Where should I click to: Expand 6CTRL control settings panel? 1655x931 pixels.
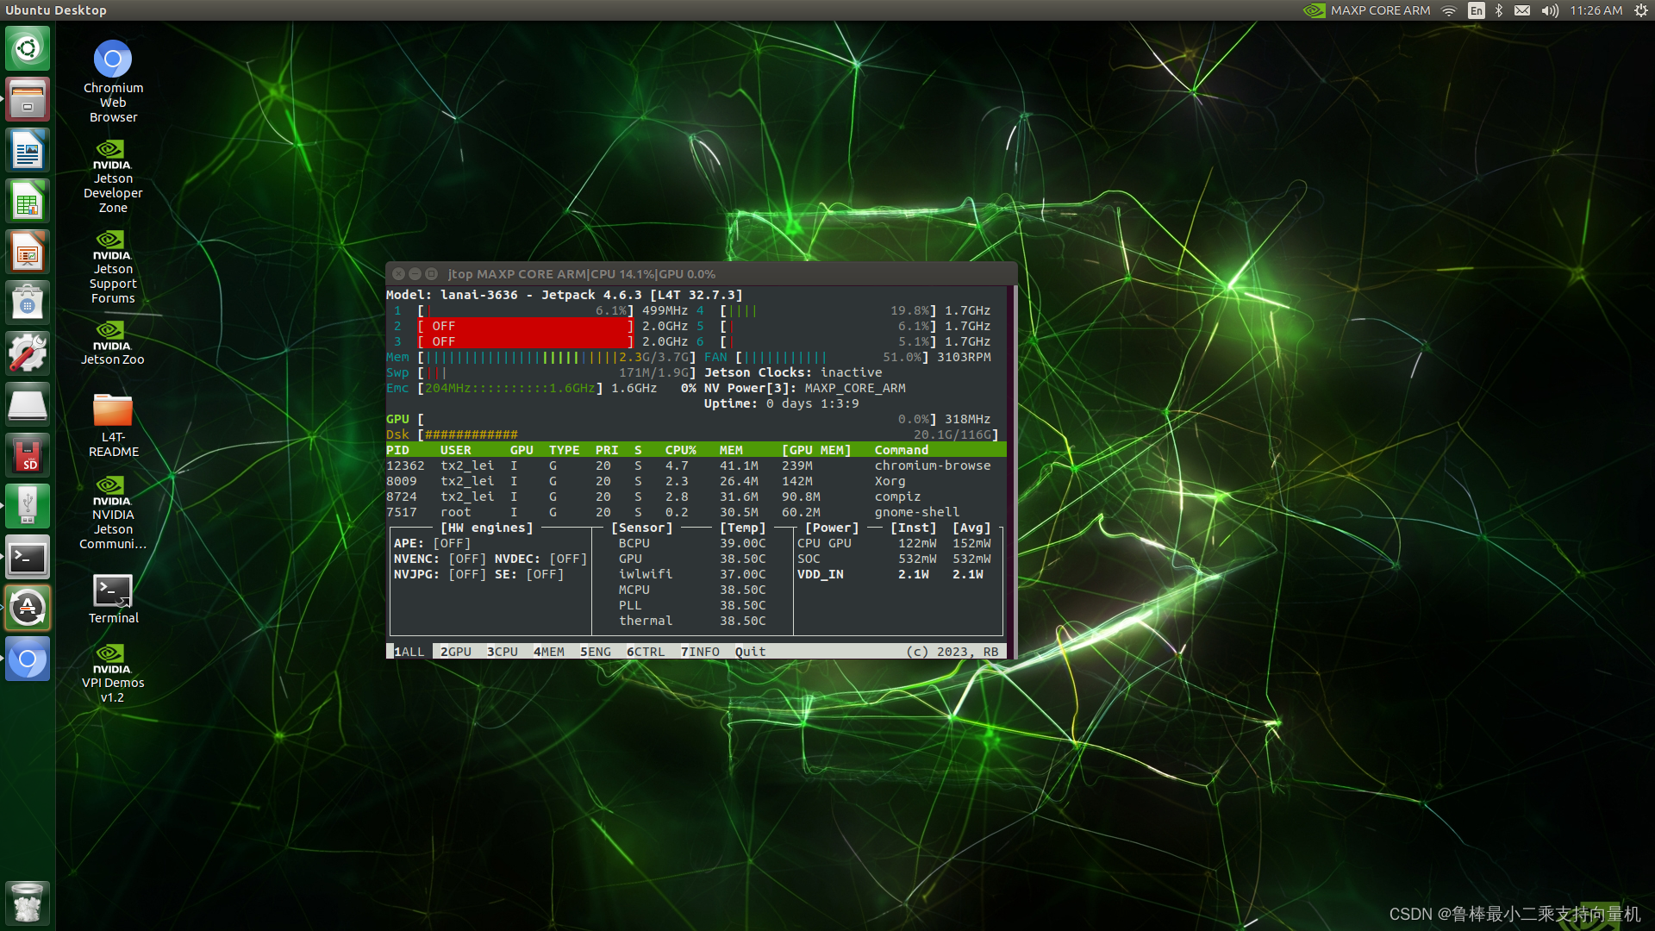click(x=645, y=652)
